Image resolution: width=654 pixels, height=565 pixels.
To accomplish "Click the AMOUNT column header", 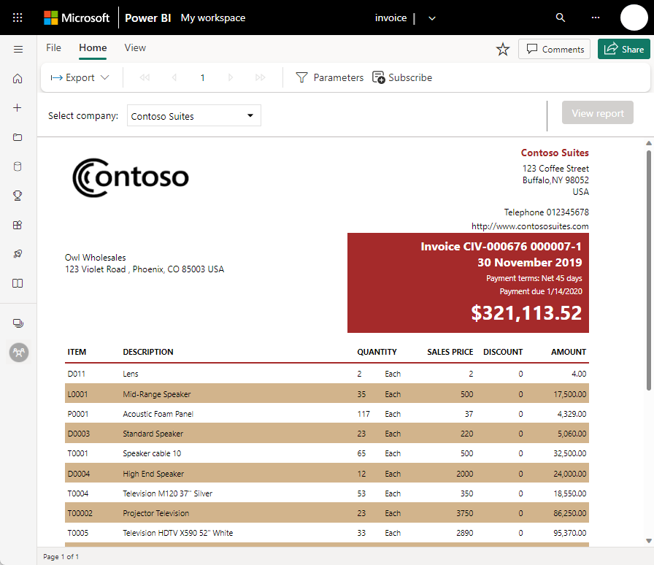I will click(x=569, y=352).
